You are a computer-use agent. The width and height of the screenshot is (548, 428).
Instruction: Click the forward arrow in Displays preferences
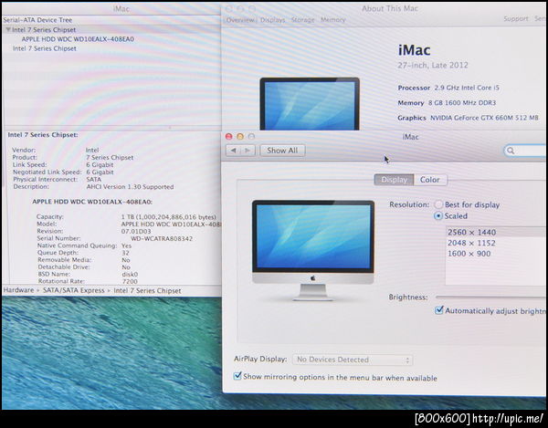pos(248,151)
